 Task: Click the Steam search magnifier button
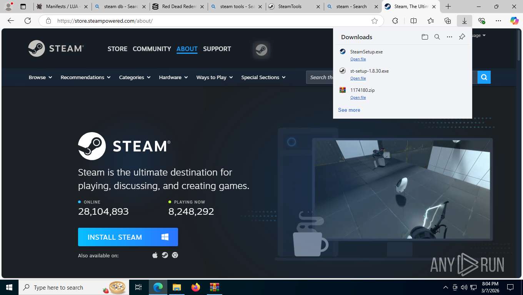pyautogui.click(x=484, y=77)
